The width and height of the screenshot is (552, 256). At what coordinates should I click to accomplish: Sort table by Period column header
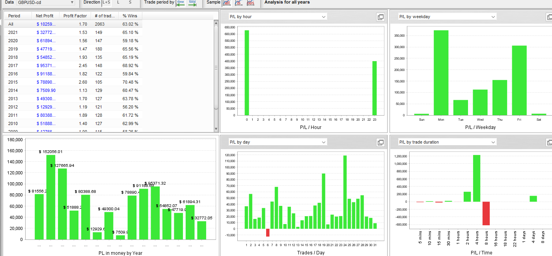click(18, 16)
